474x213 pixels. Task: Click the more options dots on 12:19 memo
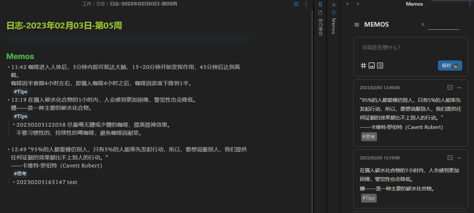pyautogui.click(x=459, y=158)
